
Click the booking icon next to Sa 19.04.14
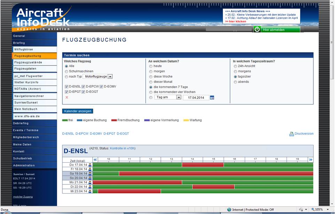coord(91,173)
